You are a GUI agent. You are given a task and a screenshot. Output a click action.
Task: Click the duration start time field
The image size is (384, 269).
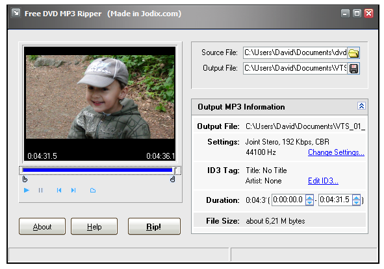(x=288, y=200)
